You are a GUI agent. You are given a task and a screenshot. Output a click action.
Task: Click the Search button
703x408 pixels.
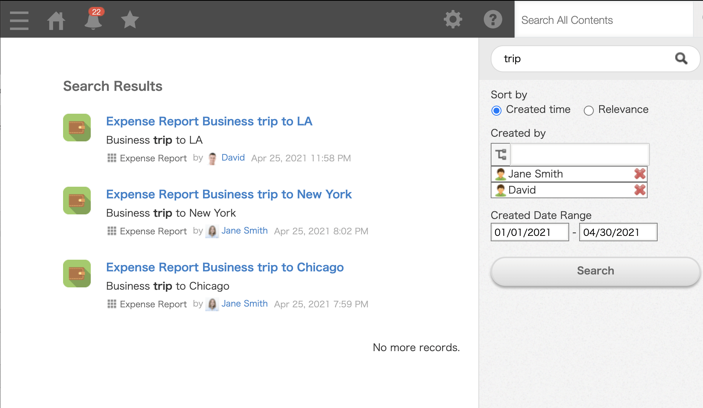[595, 271]
